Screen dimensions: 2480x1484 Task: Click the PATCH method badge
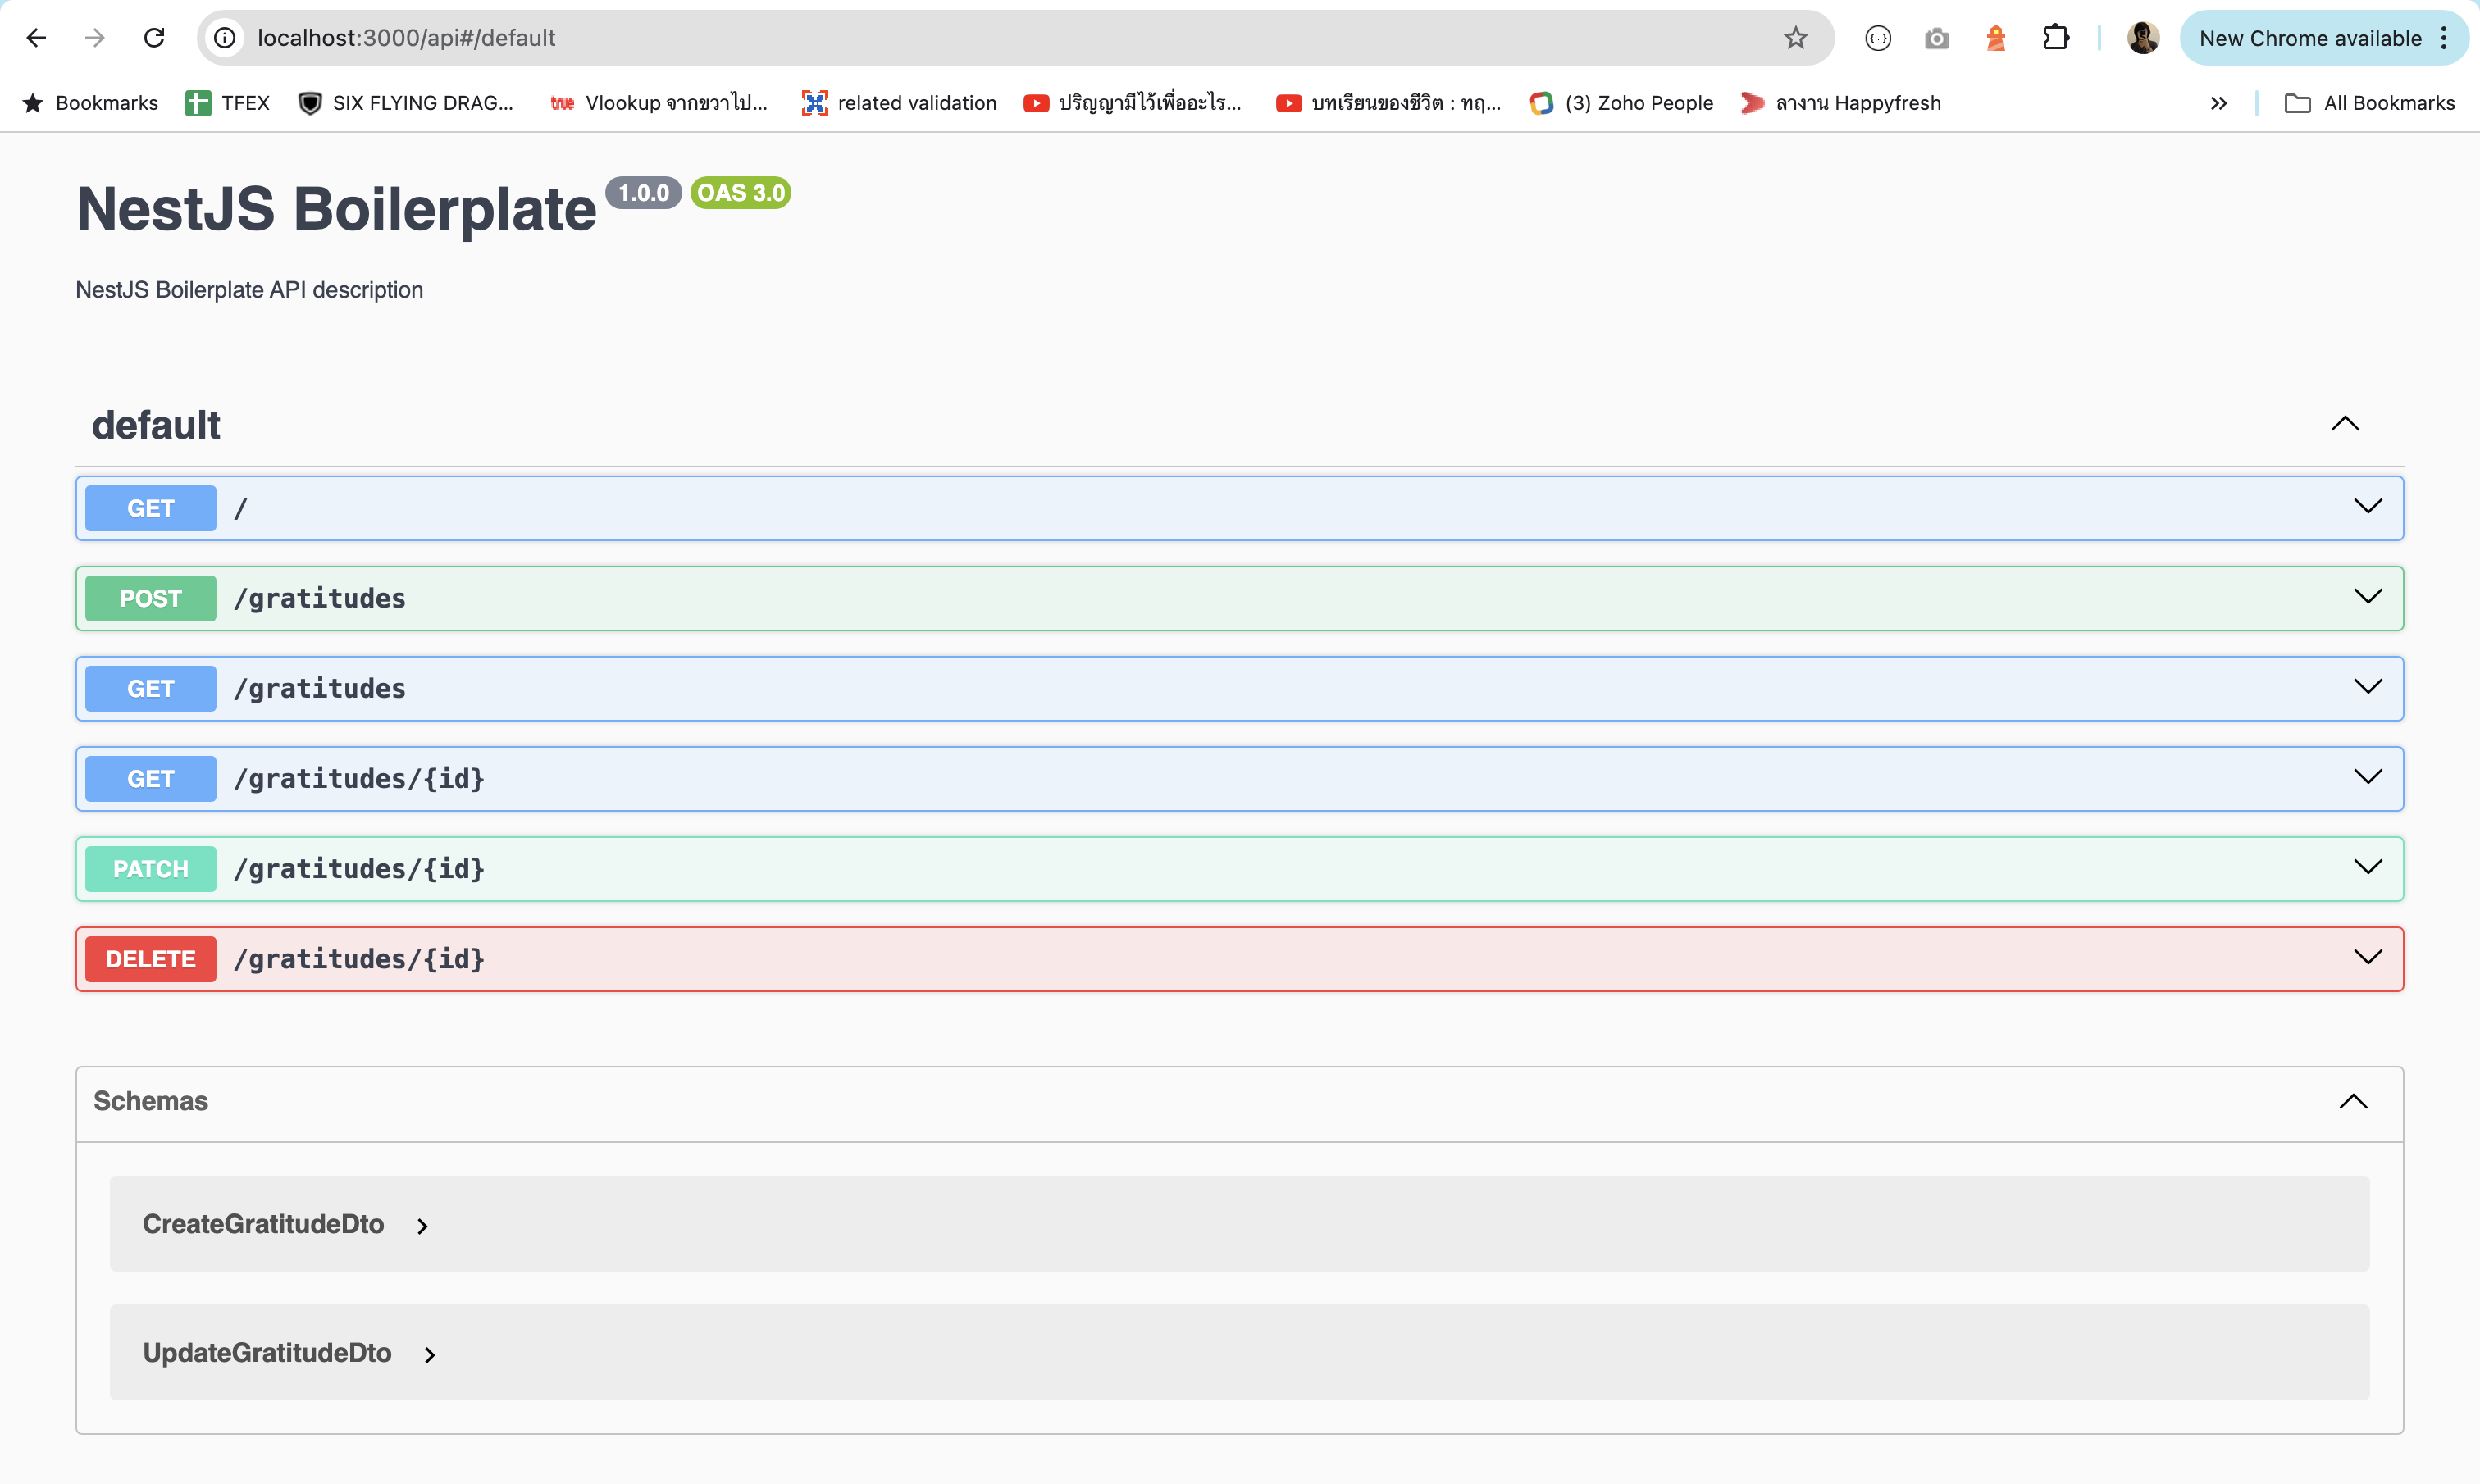pos(151,869)
